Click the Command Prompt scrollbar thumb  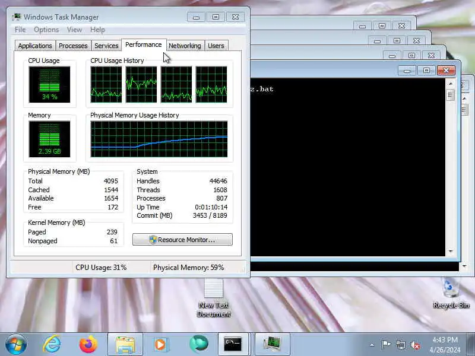tap(451, 96)
